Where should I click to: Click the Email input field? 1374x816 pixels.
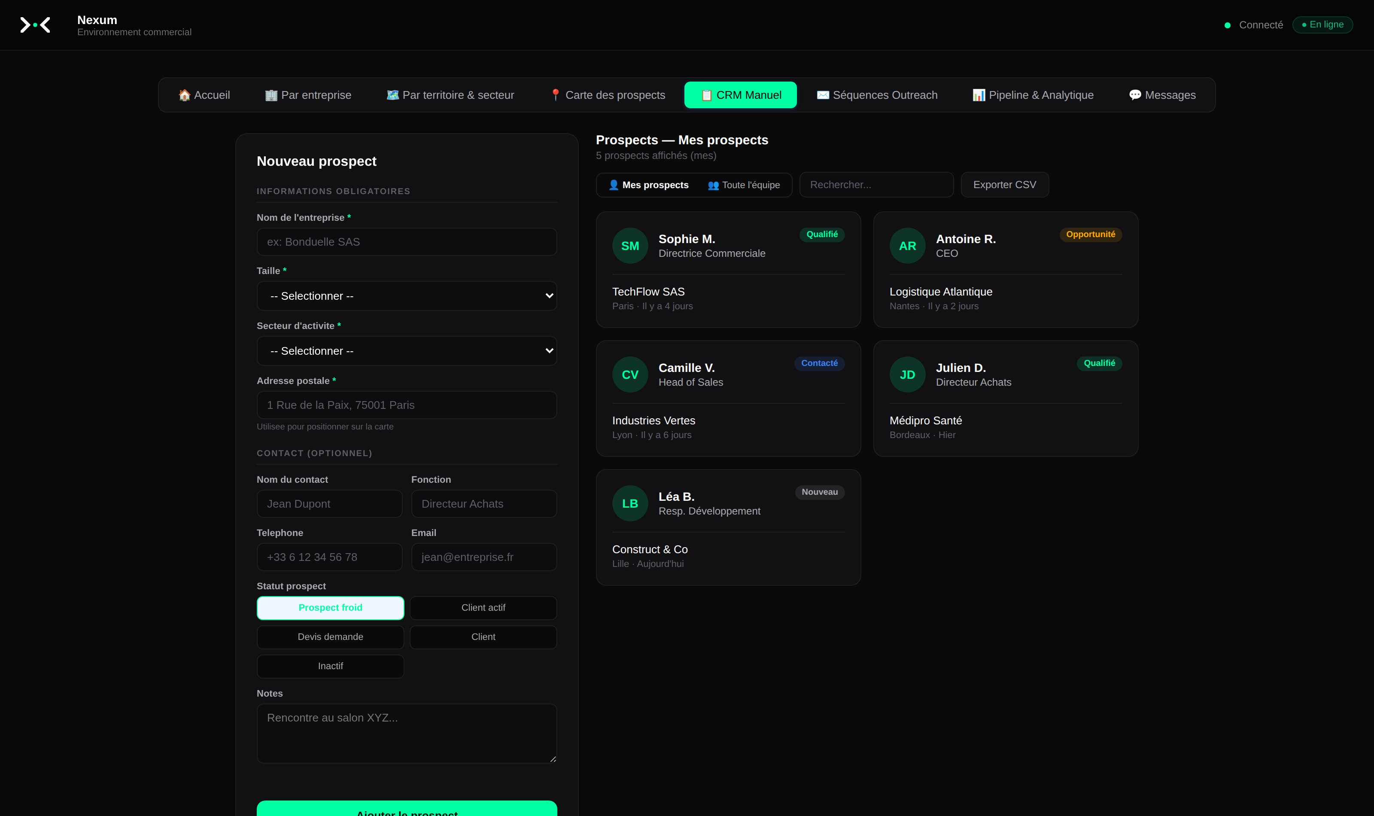(x=483, y=557)
